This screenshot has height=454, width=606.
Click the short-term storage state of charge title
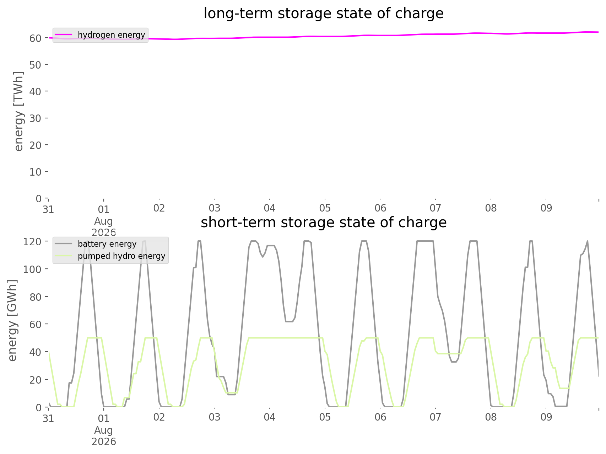pyautogui.click(x=324, y=223)
